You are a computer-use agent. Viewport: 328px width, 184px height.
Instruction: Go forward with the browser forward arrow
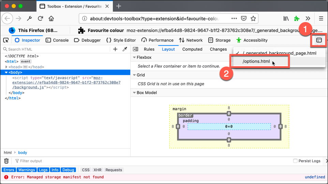pyautogui.click(x=19, y=19)
